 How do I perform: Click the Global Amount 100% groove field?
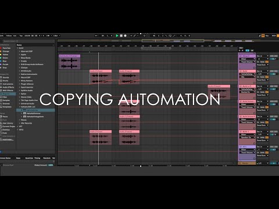51,165
